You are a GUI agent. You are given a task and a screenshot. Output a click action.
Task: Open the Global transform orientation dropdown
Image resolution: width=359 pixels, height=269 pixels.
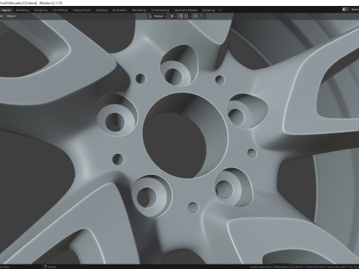(158, 16)
